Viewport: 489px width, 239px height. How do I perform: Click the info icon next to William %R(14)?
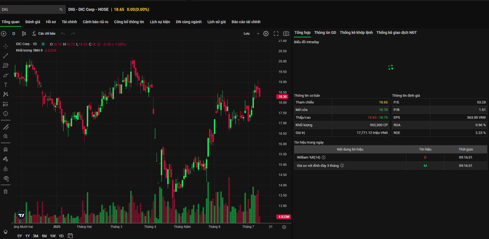point(324,158)
